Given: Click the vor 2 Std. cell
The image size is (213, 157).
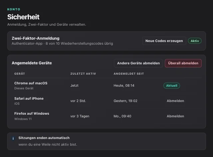Looking at the screenshot, I should [x=78, y=101].
